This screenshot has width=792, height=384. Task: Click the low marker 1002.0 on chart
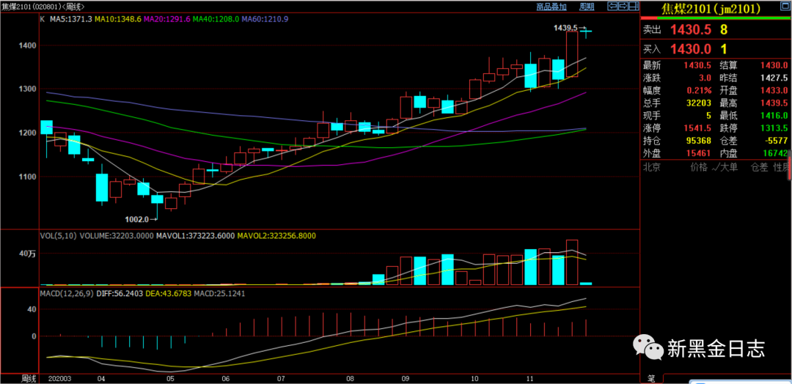[x=137, y=220]
